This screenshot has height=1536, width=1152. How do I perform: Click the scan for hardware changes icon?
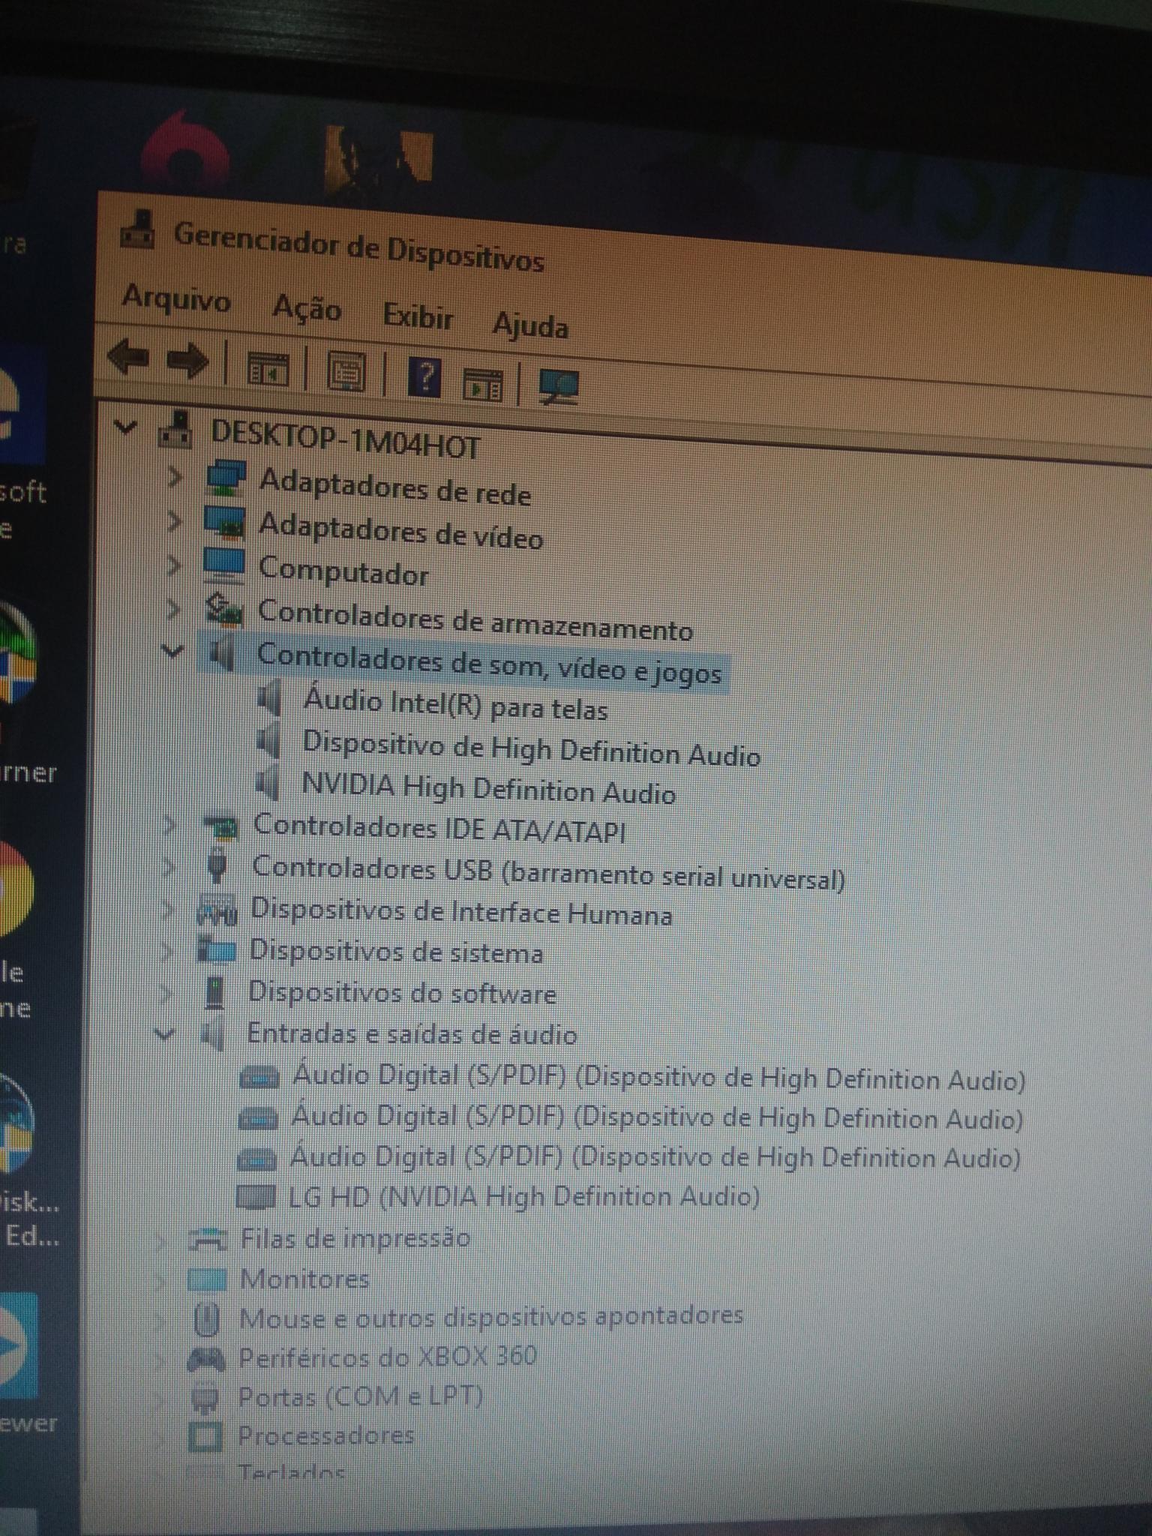(x=558, y=387)
